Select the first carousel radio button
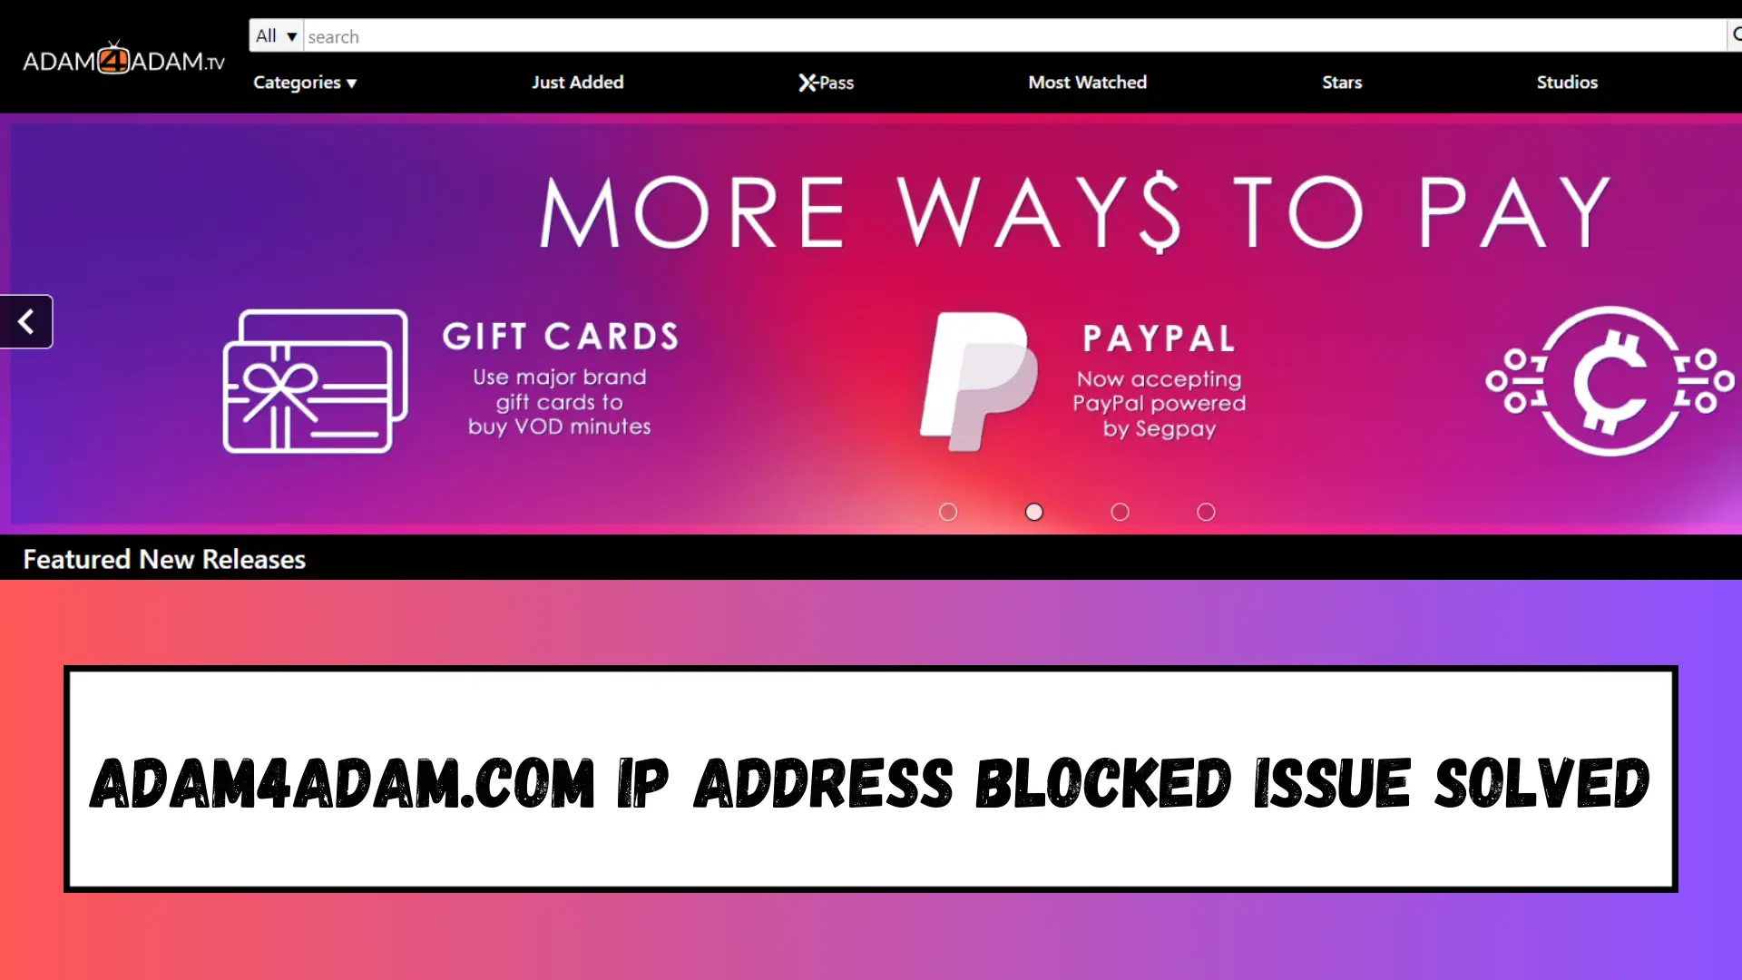Screen dimensions: 1742x980 [x=947, y=511]
